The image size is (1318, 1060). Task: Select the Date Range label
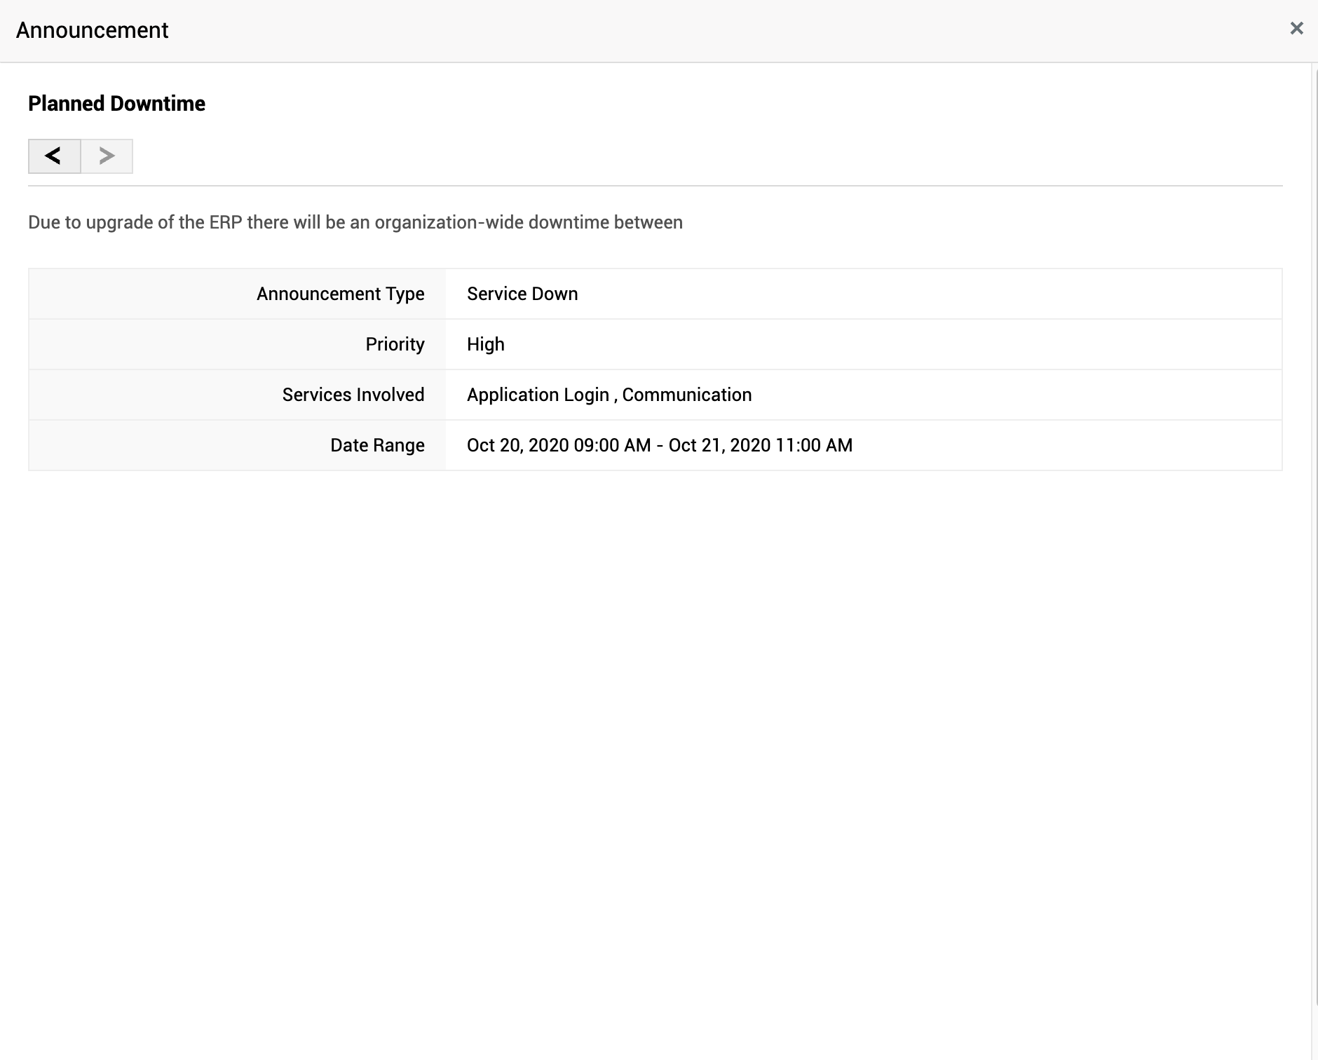(377, 445)
